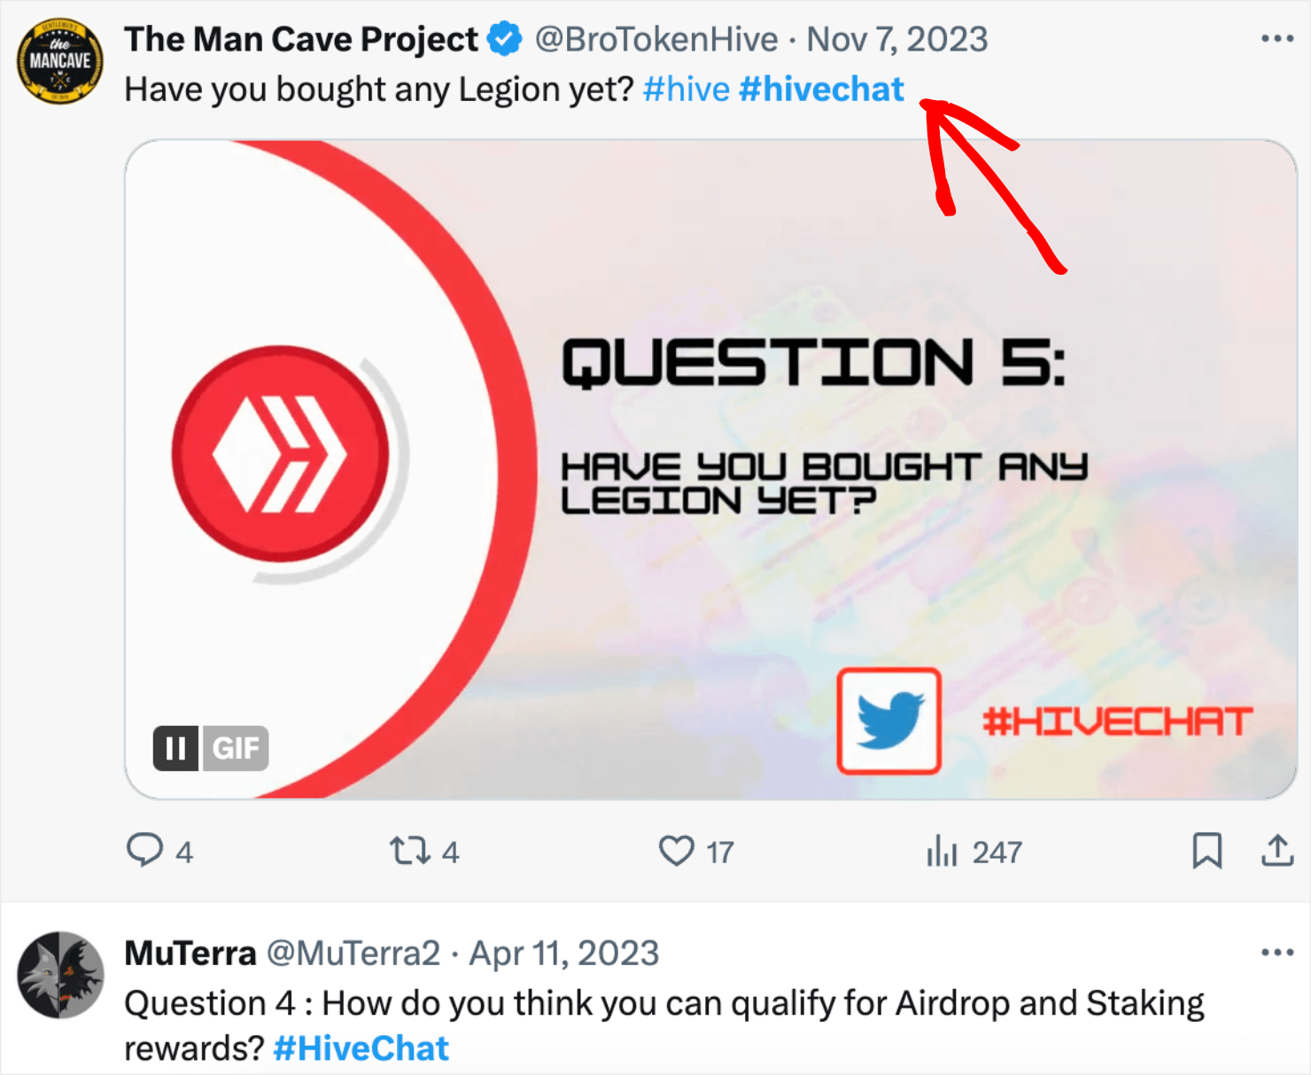Click the retweet icon showing 4 reposts
Screen dimensions: 1311x1075
(x=411, y=851)
